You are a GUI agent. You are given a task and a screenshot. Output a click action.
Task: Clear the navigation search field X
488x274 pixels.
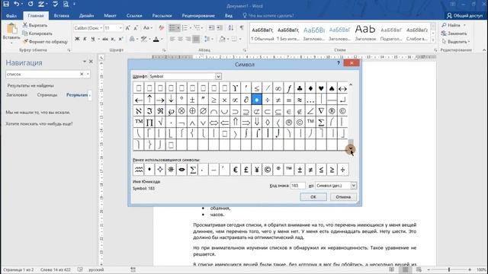tap(82, 75)
